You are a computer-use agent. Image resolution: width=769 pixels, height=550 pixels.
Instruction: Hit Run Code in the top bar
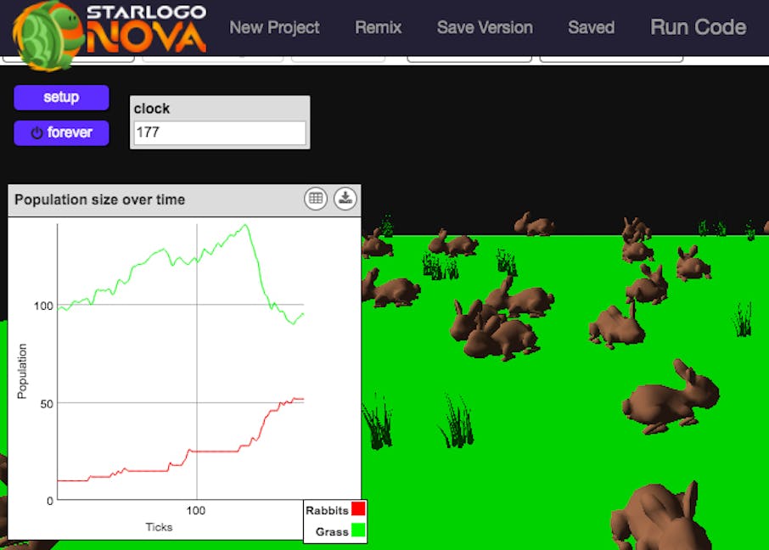[698, 27]
